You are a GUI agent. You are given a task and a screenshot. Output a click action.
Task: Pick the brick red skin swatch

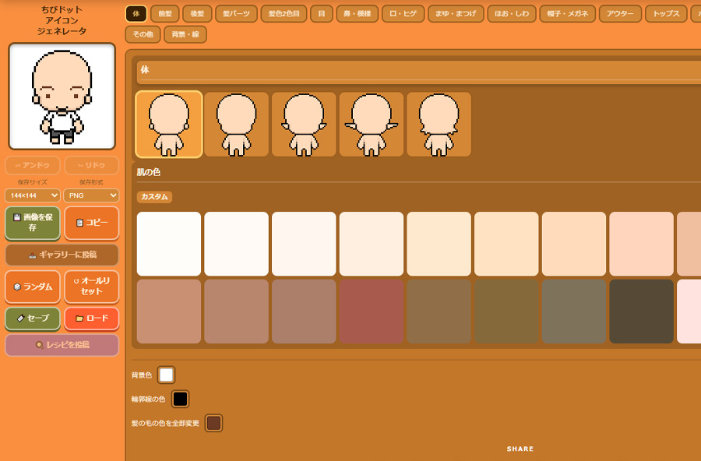(372, 311)
